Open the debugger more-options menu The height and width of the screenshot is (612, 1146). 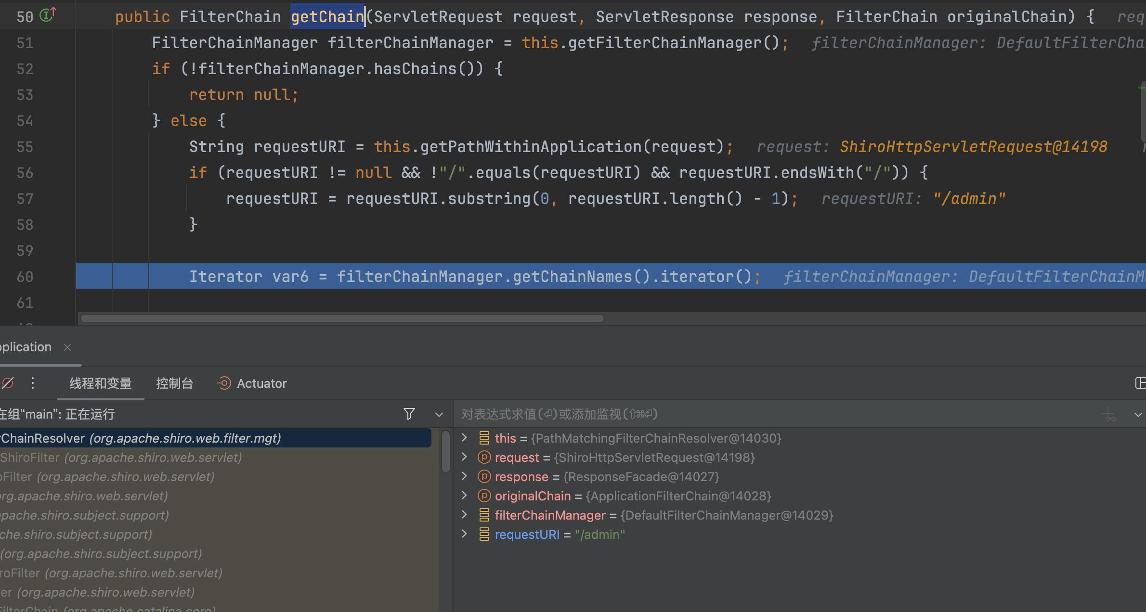pyautogui.click(x=32, y=383)
